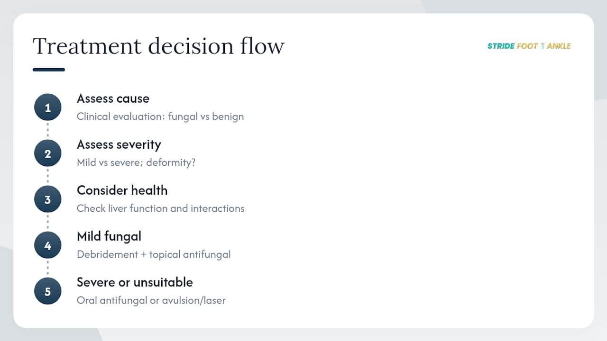Click the text Clinical evaluation: fungal vs benign
The image size is (607, 341).
point(160,117)
